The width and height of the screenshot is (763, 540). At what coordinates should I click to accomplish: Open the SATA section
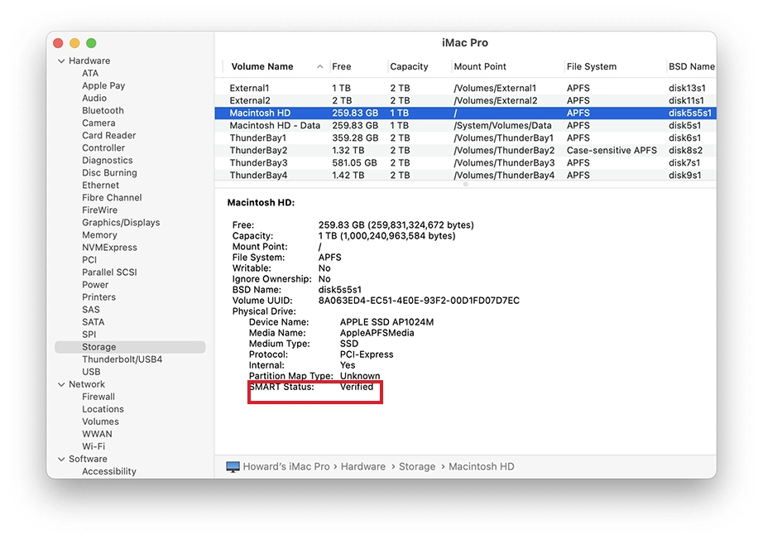pos(93,322)
